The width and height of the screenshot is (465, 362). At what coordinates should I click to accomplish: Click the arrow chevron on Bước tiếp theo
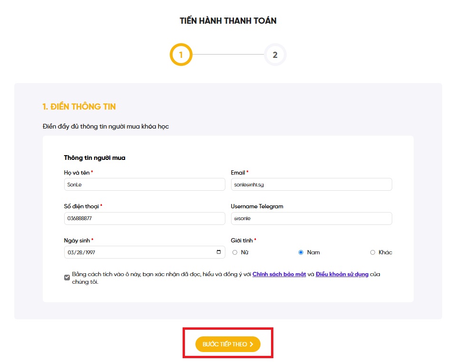(252, 344)
